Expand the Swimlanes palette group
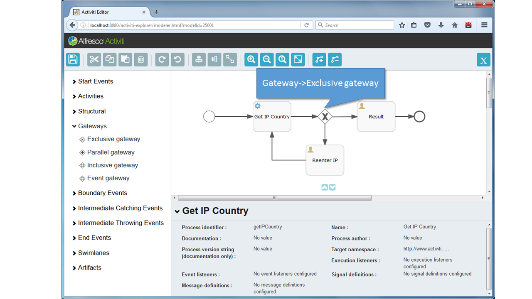Screen dimensions: 532x299 point(91,253)
